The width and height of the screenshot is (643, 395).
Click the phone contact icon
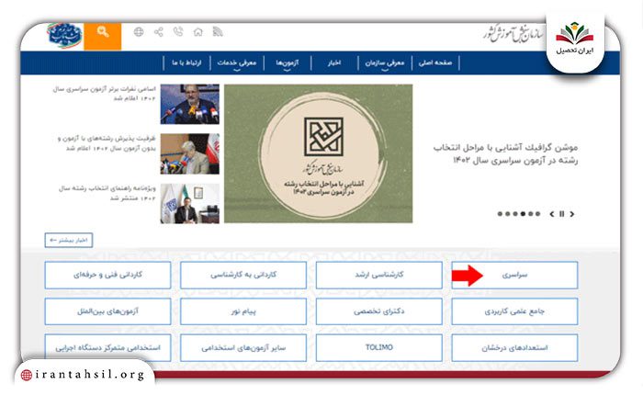tap(178, 32)
